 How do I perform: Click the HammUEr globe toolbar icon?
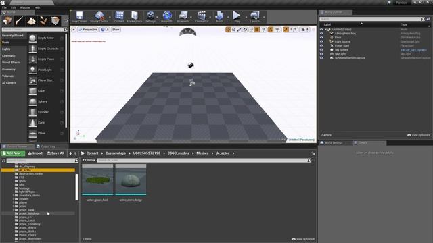(167, 17)
